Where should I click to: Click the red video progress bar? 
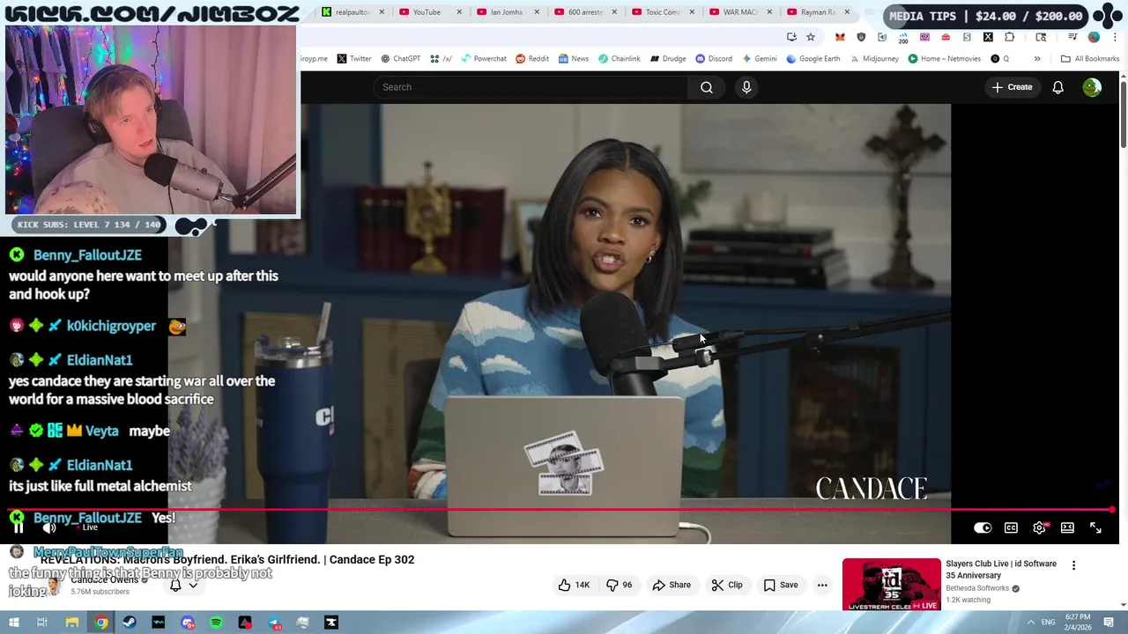point(560,510)
